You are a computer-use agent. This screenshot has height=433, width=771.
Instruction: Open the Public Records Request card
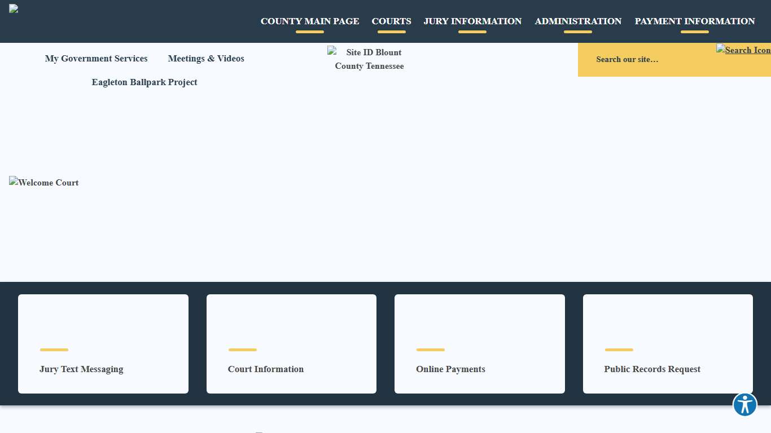coord(668,344)
